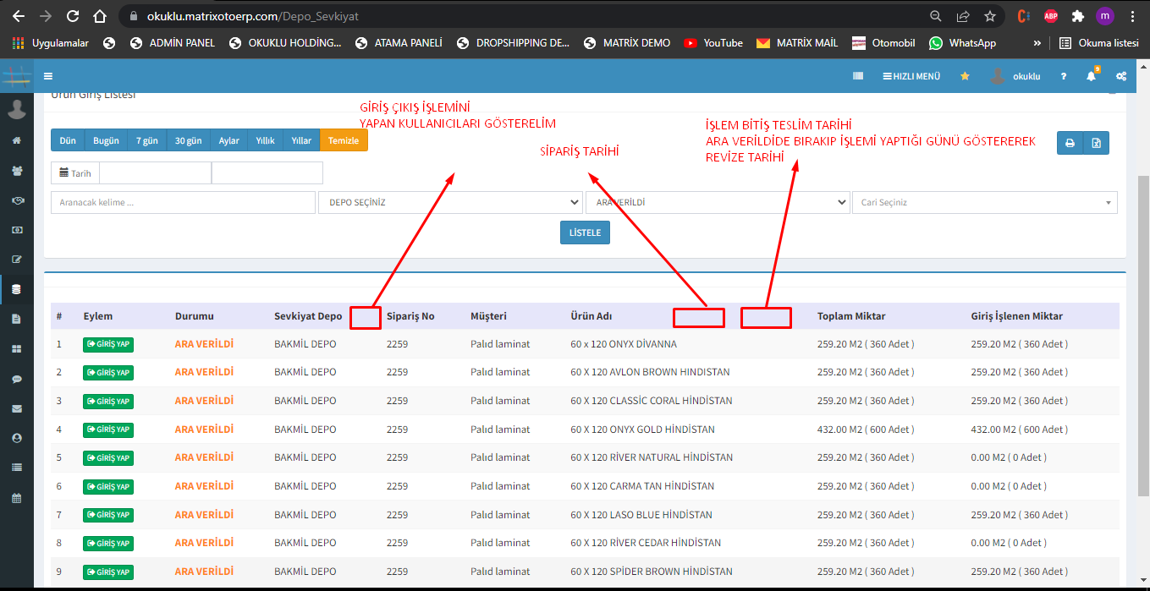Click the envelope icon in sidebar
The width and height of the screenshot is (1150, 591).
coord(16,408)
